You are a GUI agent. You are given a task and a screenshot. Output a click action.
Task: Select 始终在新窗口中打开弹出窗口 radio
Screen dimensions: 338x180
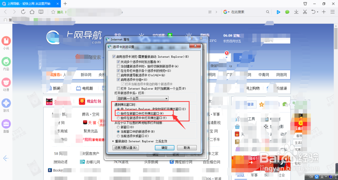tap(118, 113)
